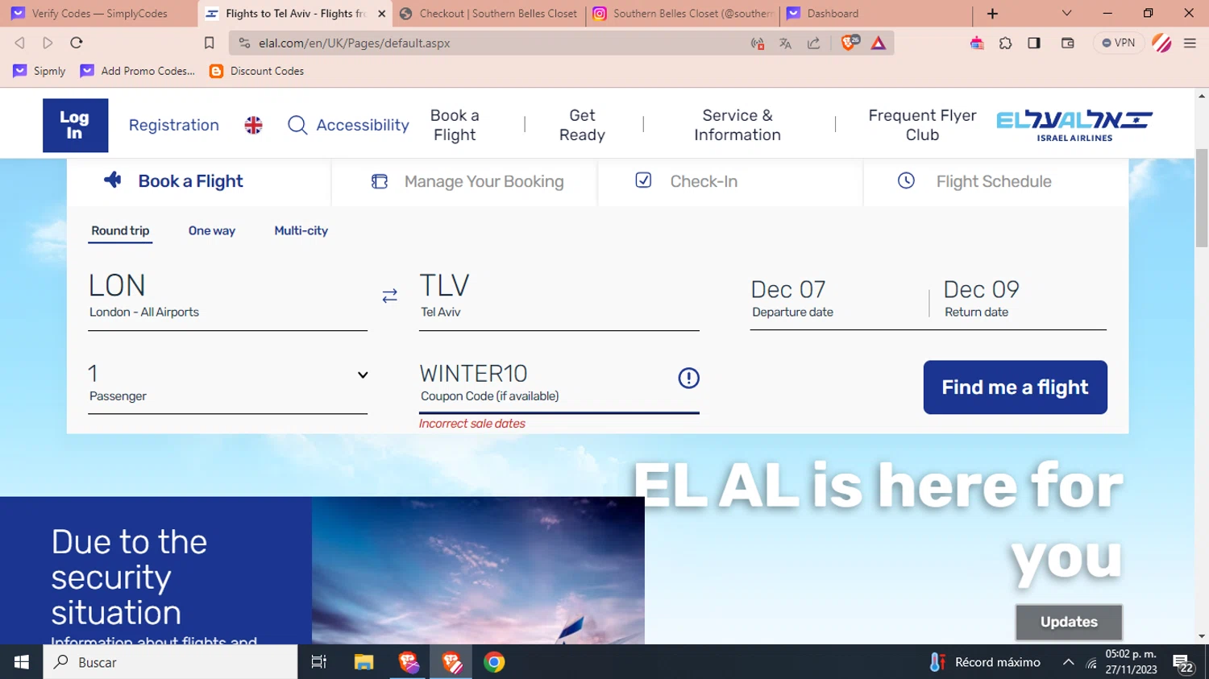
Task: Open notification center icon
Action: pos(1183,663)
